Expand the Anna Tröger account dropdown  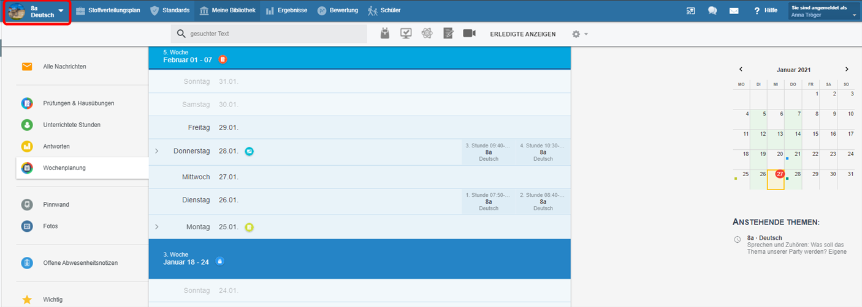[823, 11]
